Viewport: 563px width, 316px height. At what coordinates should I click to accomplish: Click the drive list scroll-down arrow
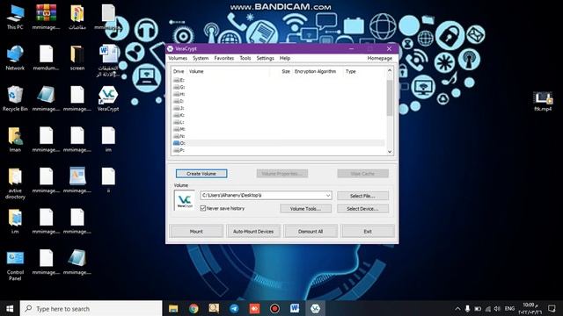pos(390,152)
